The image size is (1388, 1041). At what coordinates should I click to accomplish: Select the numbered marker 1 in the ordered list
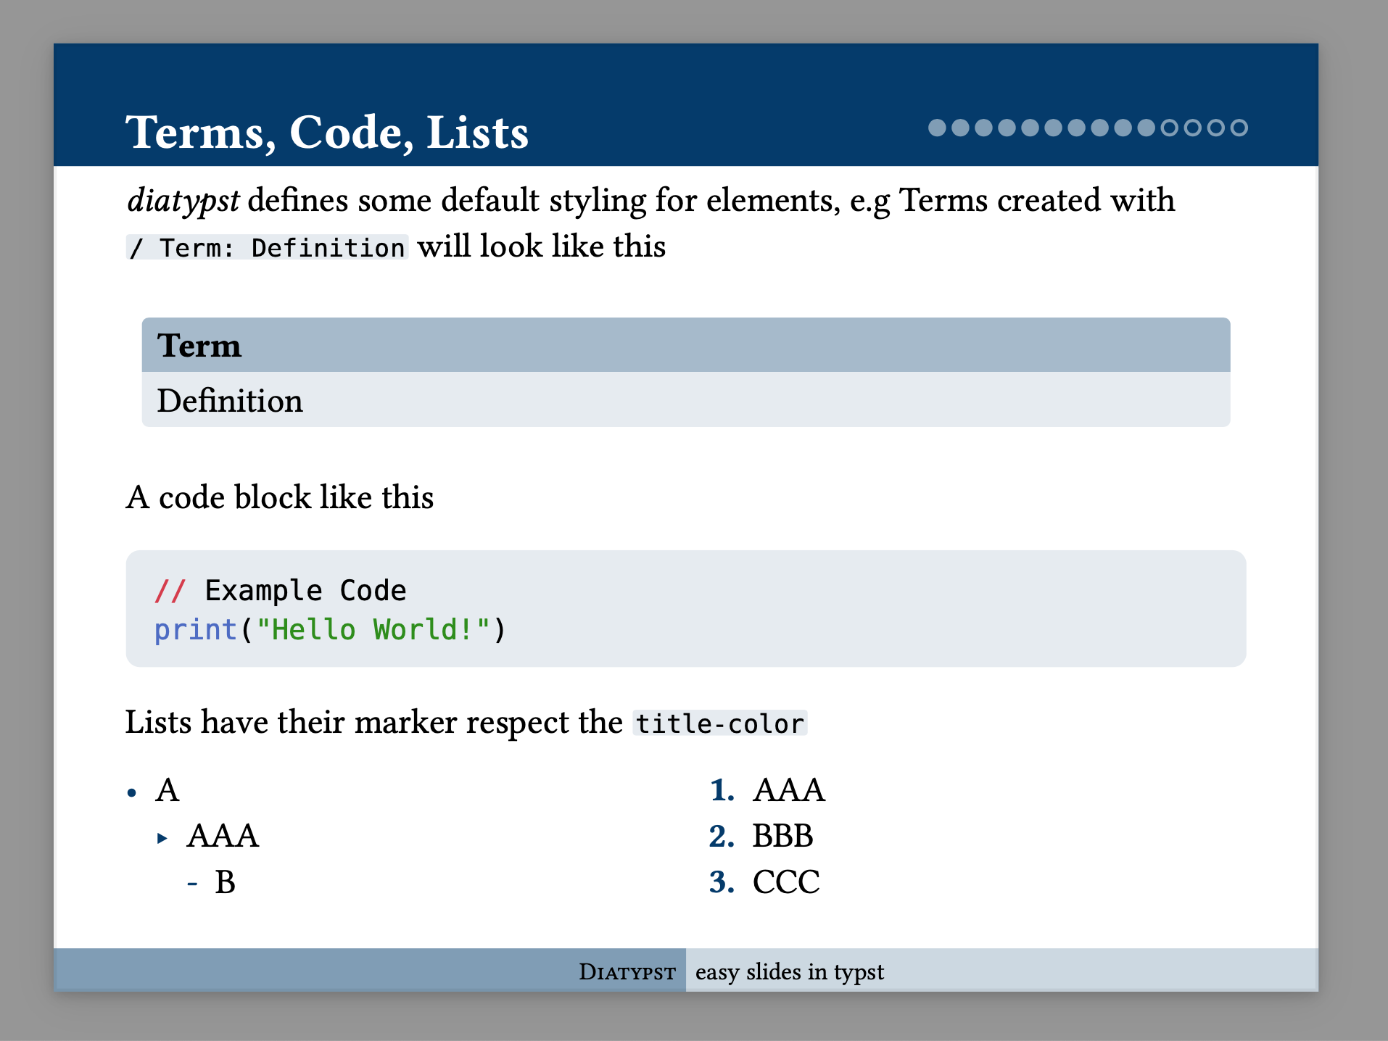click(721, 791)
